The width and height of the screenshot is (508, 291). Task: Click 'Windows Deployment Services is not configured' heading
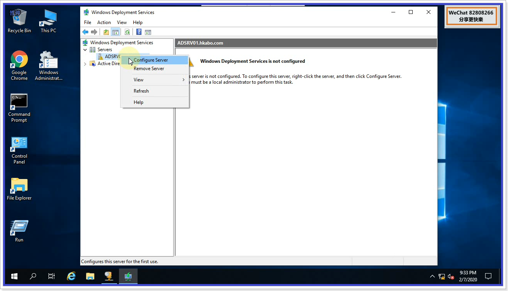[x=253, y=61]
